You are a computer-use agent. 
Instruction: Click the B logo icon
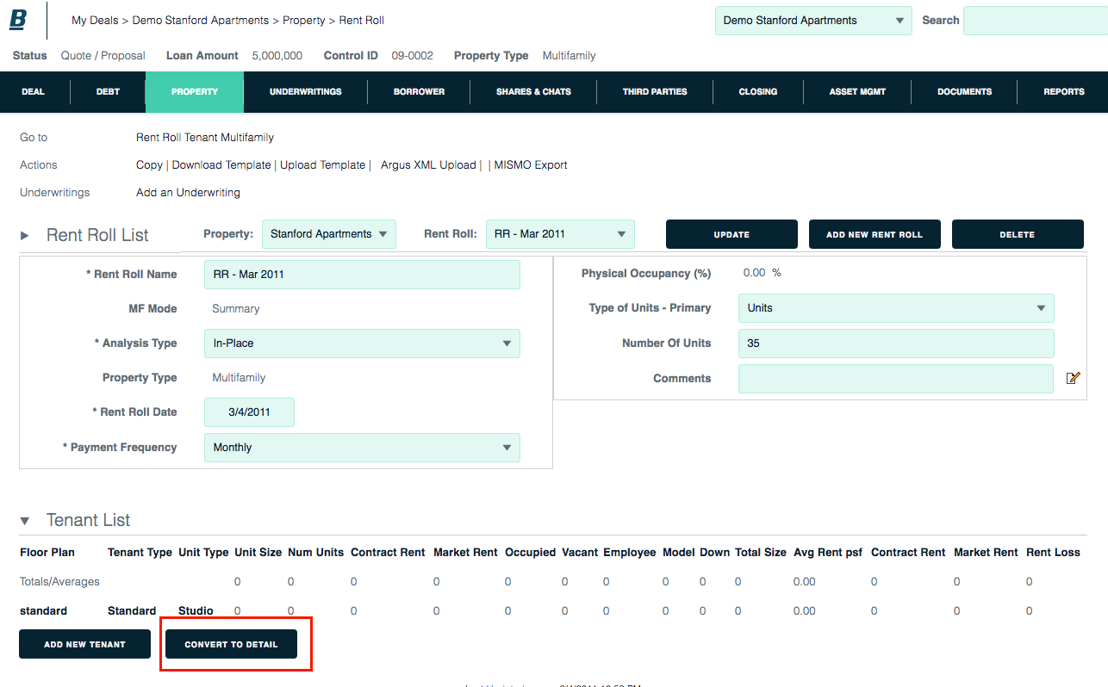tap(18, 19)
